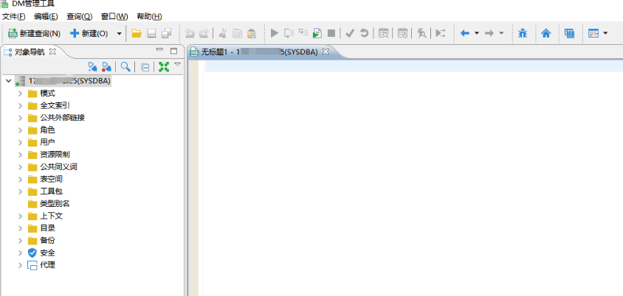Click the execute play triangle icon
The image size is (623, 296).
pyautogui.click(x=274, y=33)
